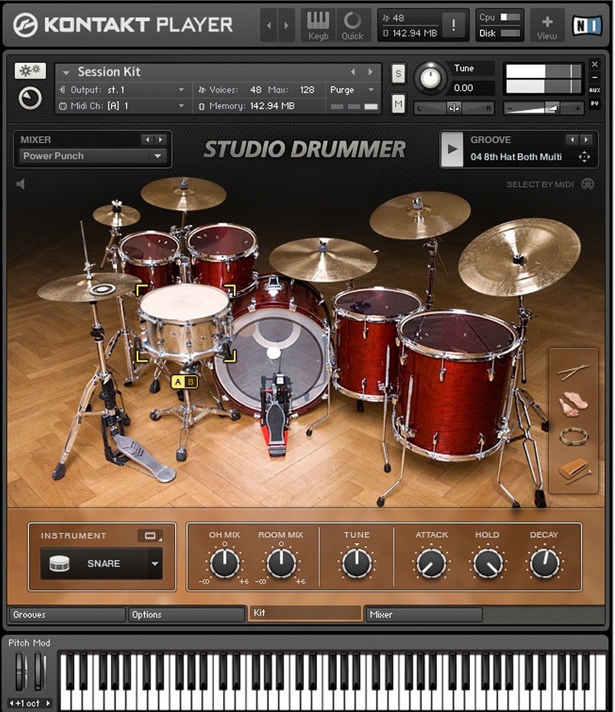The image size is (615, 712).
Task: Open the View plus menu
Action: 547,25
